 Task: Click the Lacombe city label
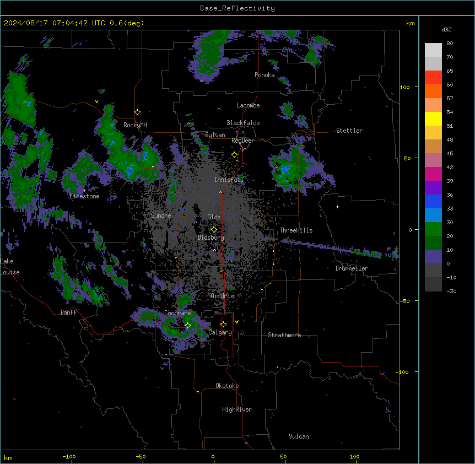(248, 105)
